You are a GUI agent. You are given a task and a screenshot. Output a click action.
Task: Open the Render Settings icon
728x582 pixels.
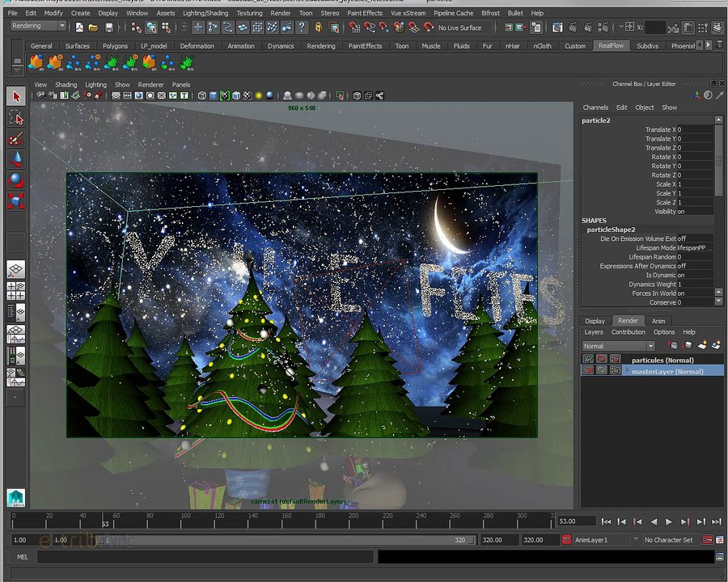click(603, 27)
